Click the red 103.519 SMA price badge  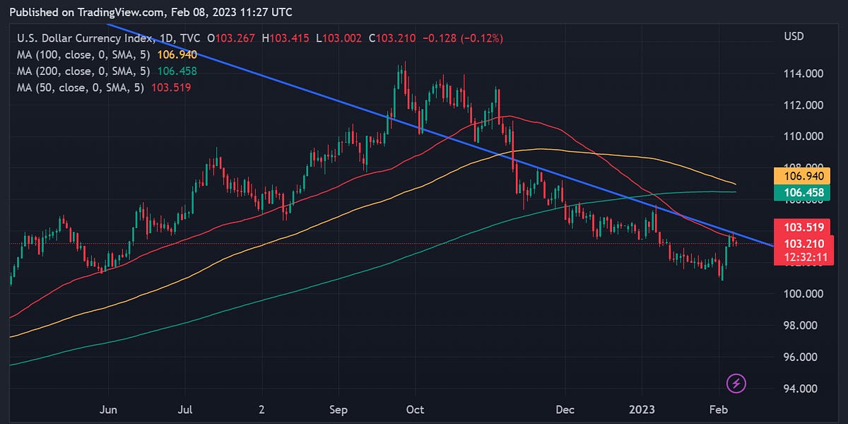pos(805,228)
